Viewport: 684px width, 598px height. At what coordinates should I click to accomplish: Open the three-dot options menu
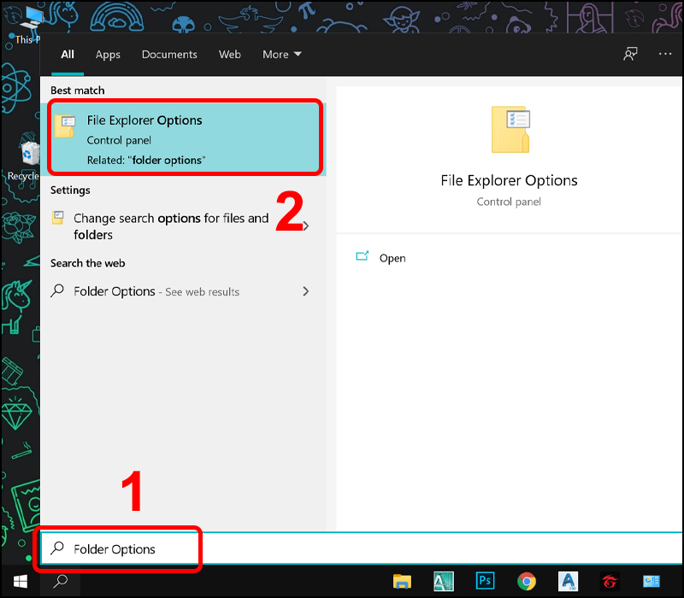(665, 54)
